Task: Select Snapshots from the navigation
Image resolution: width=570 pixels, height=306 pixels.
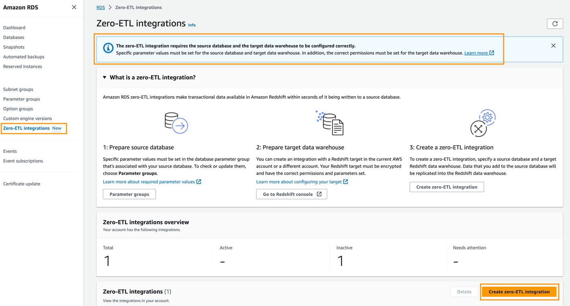Action: tap(14, 47)
